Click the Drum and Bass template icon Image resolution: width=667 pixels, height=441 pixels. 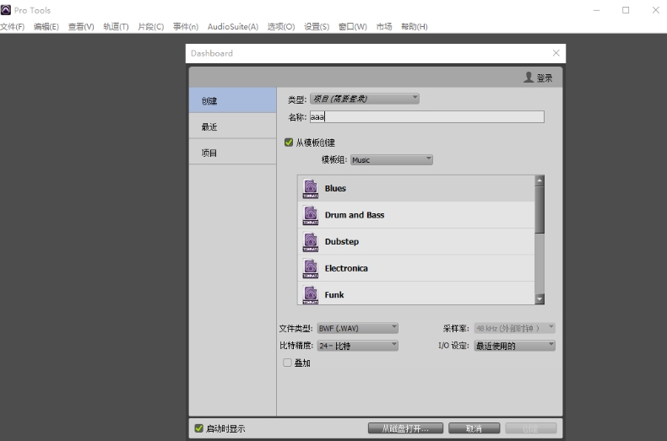311,215
